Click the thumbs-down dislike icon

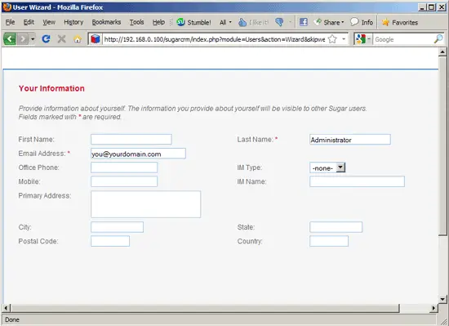click(x=279, y=22)
